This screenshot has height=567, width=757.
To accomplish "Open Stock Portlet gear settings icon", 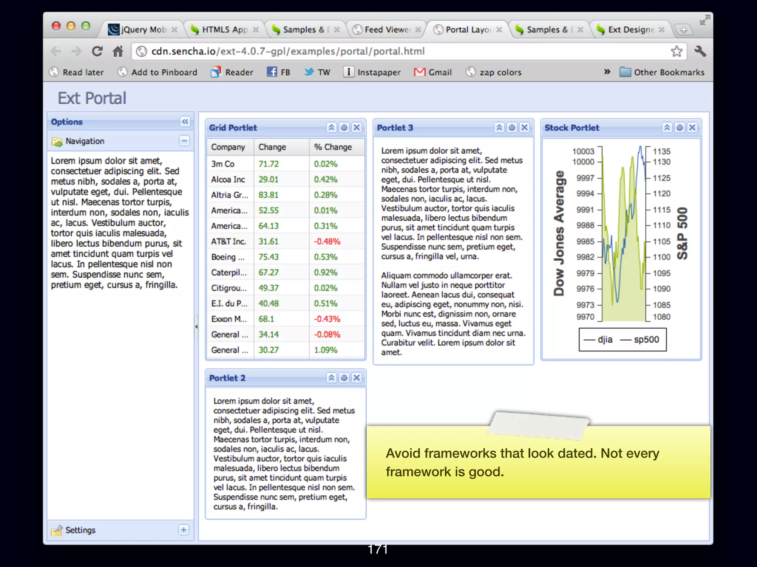I will [680, 127].
